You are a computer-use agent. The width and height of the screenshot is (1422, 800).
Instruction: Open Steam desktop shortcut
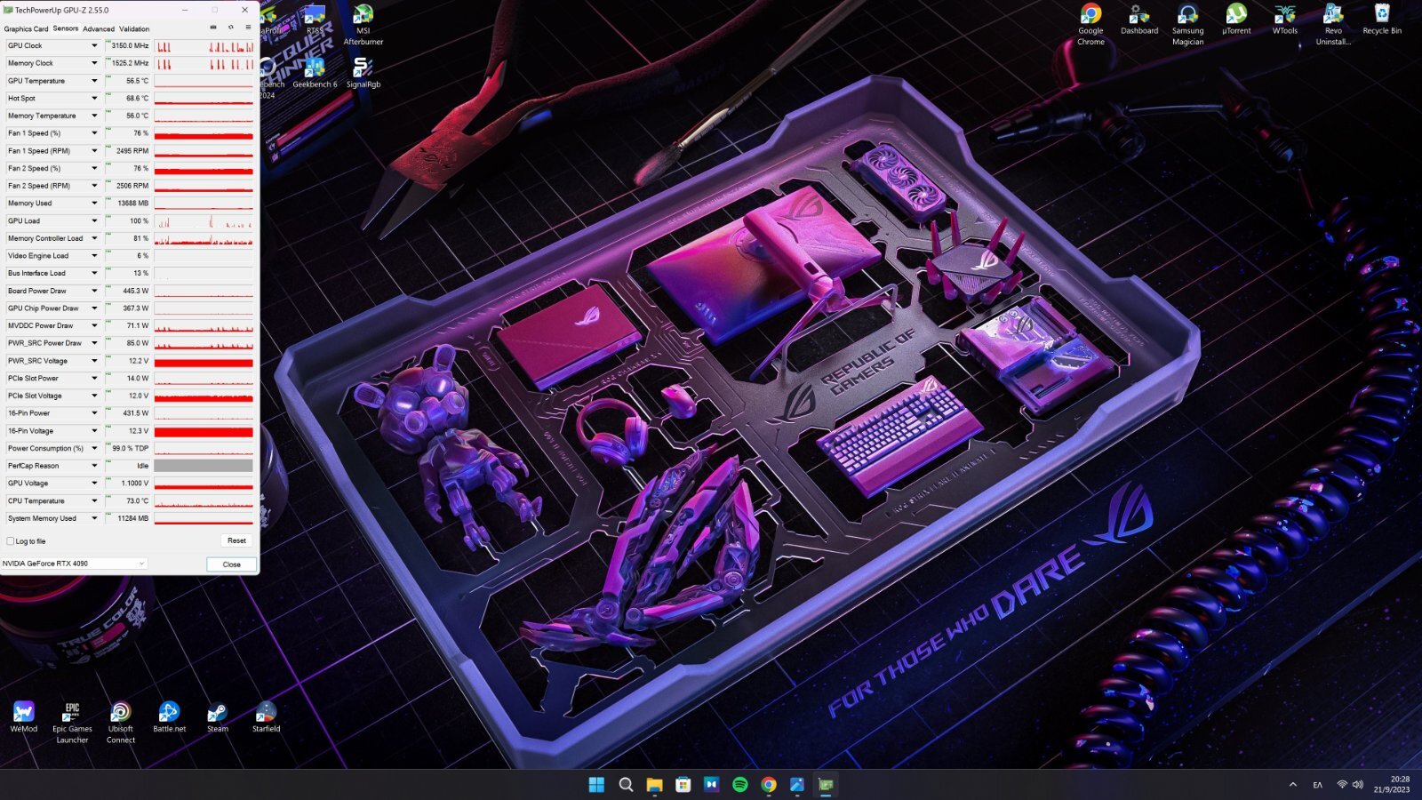click(218, 716)
